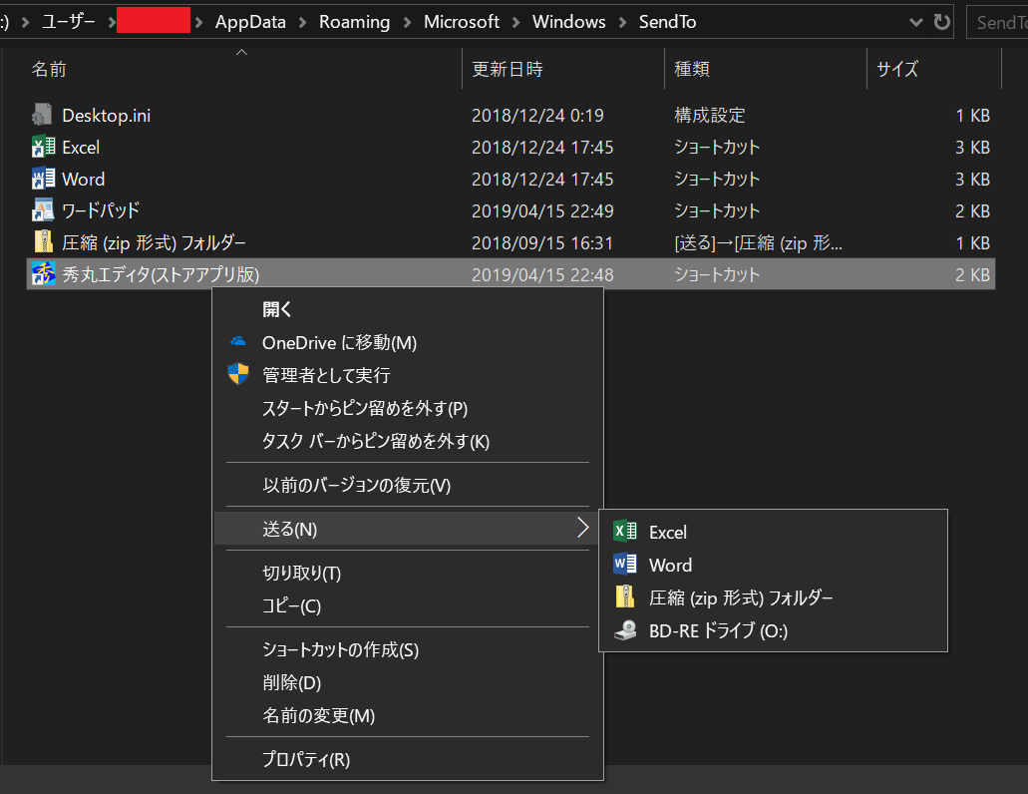The width and height of the screenshot is (1028, 794).
Task: Select the Desktop.ini file name
Action: point(107,116)
